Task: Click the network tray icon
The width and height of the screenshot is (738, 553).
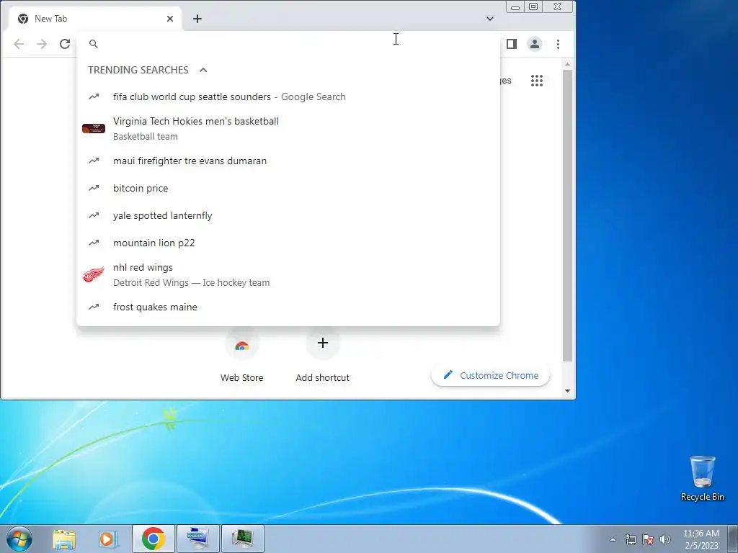Action: (x=630, y=539)
